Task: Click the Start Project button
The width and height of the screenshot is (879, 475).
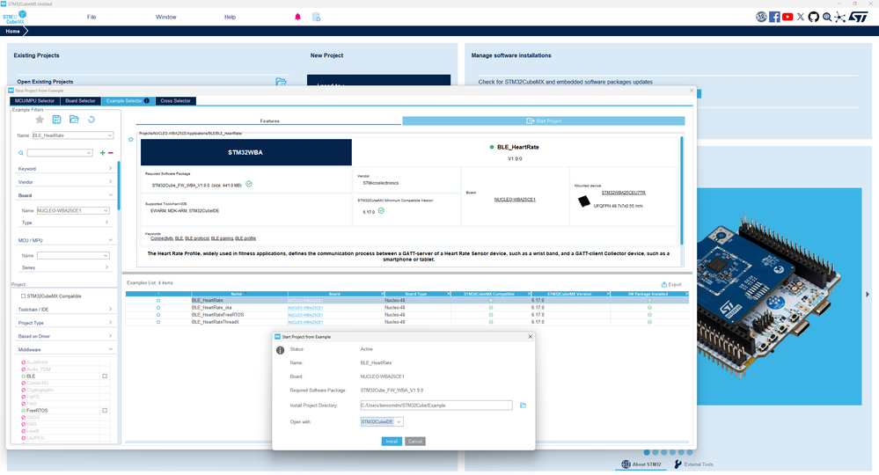Action: click(x=543, y=121)
